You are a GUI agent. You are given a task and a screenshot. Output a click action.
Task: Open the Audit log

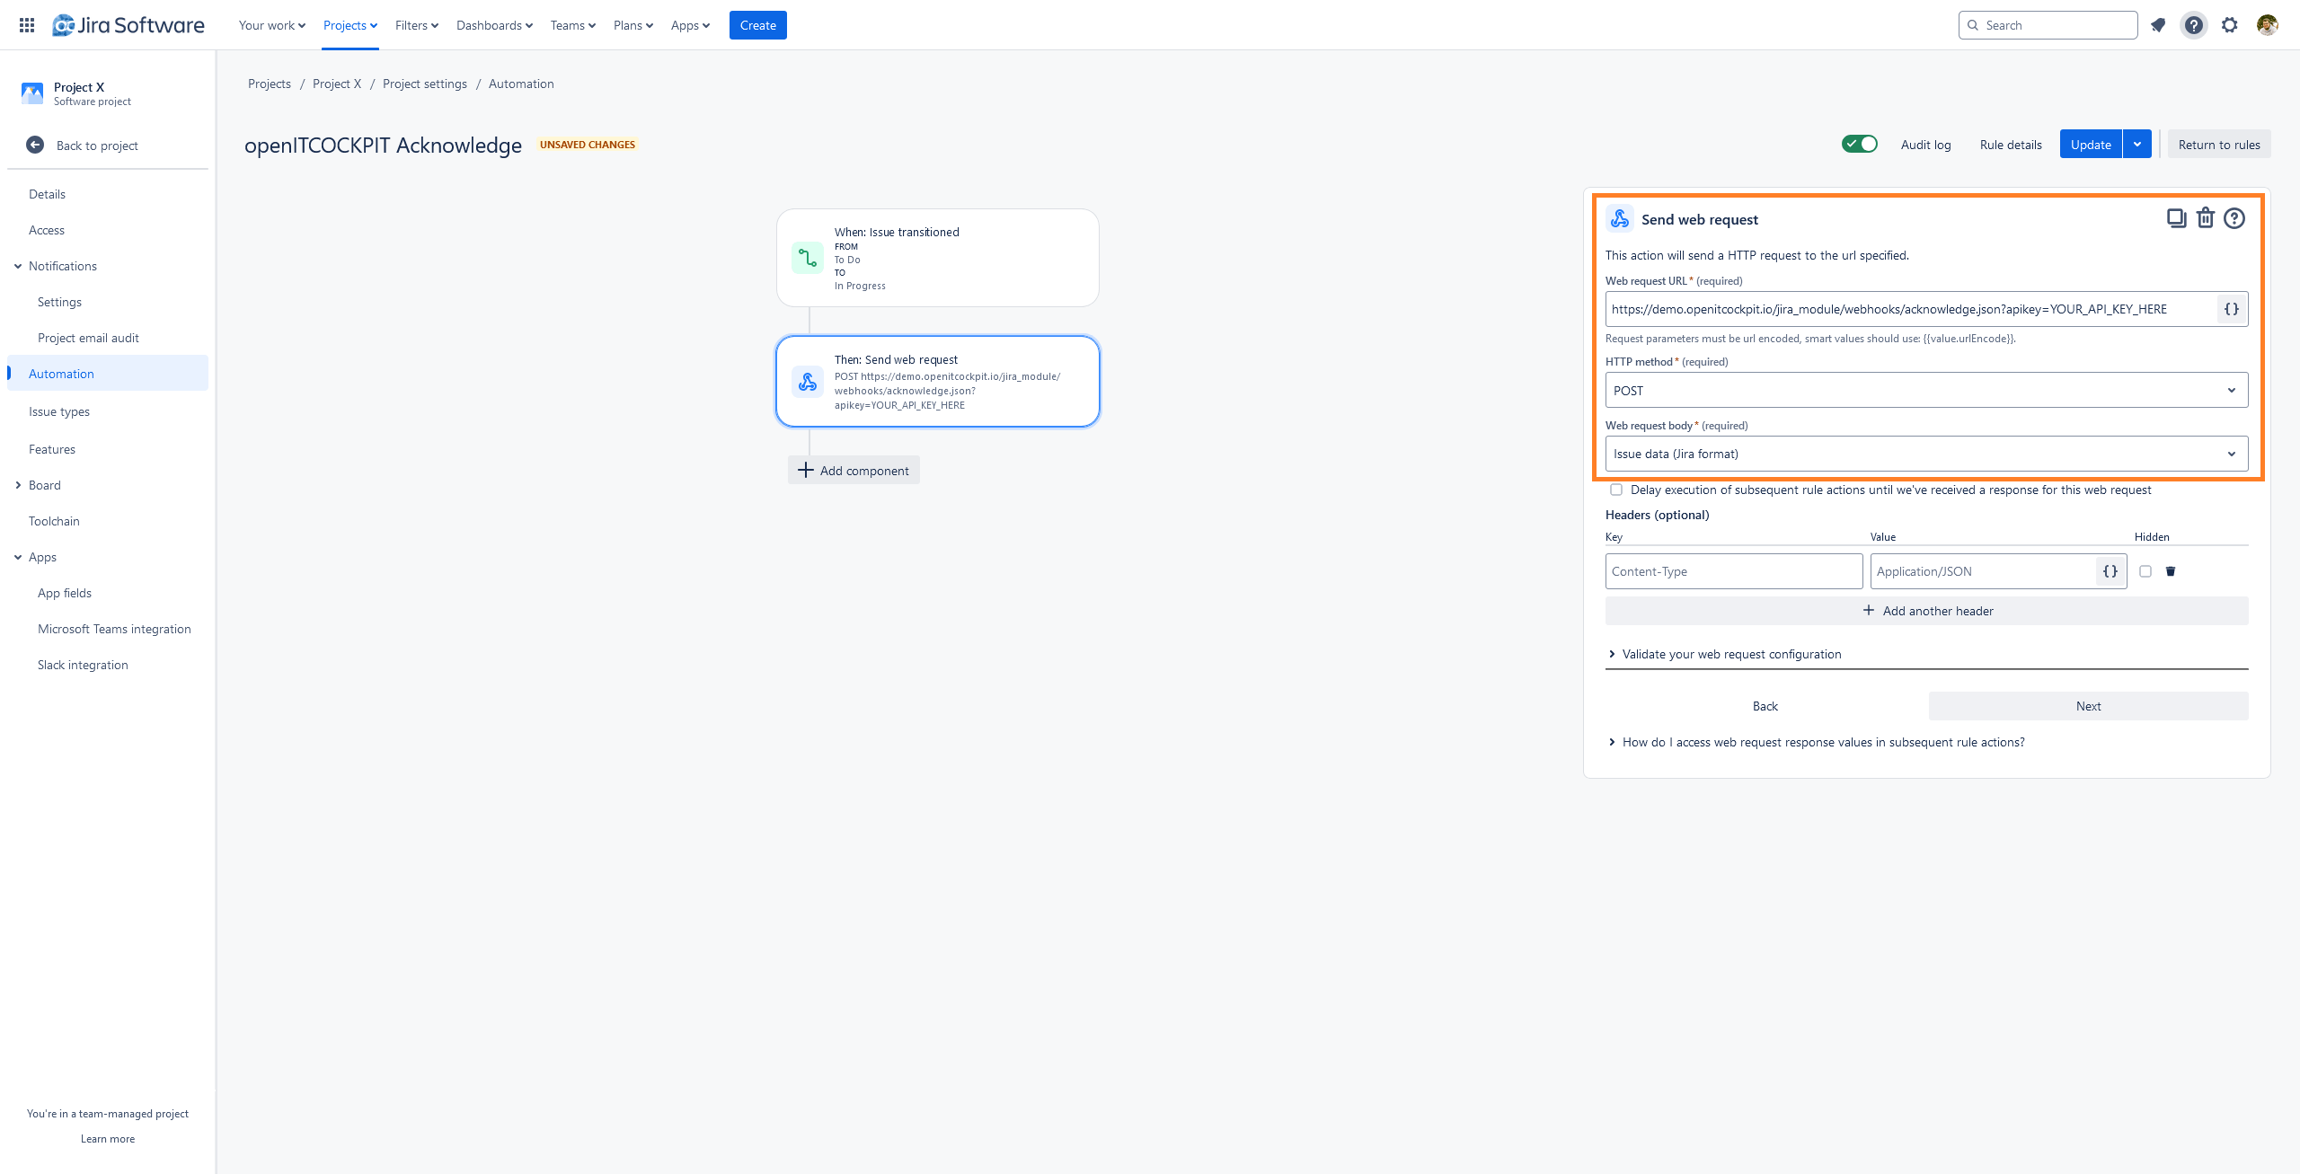pyautogui.click(x=1925, y=144)
